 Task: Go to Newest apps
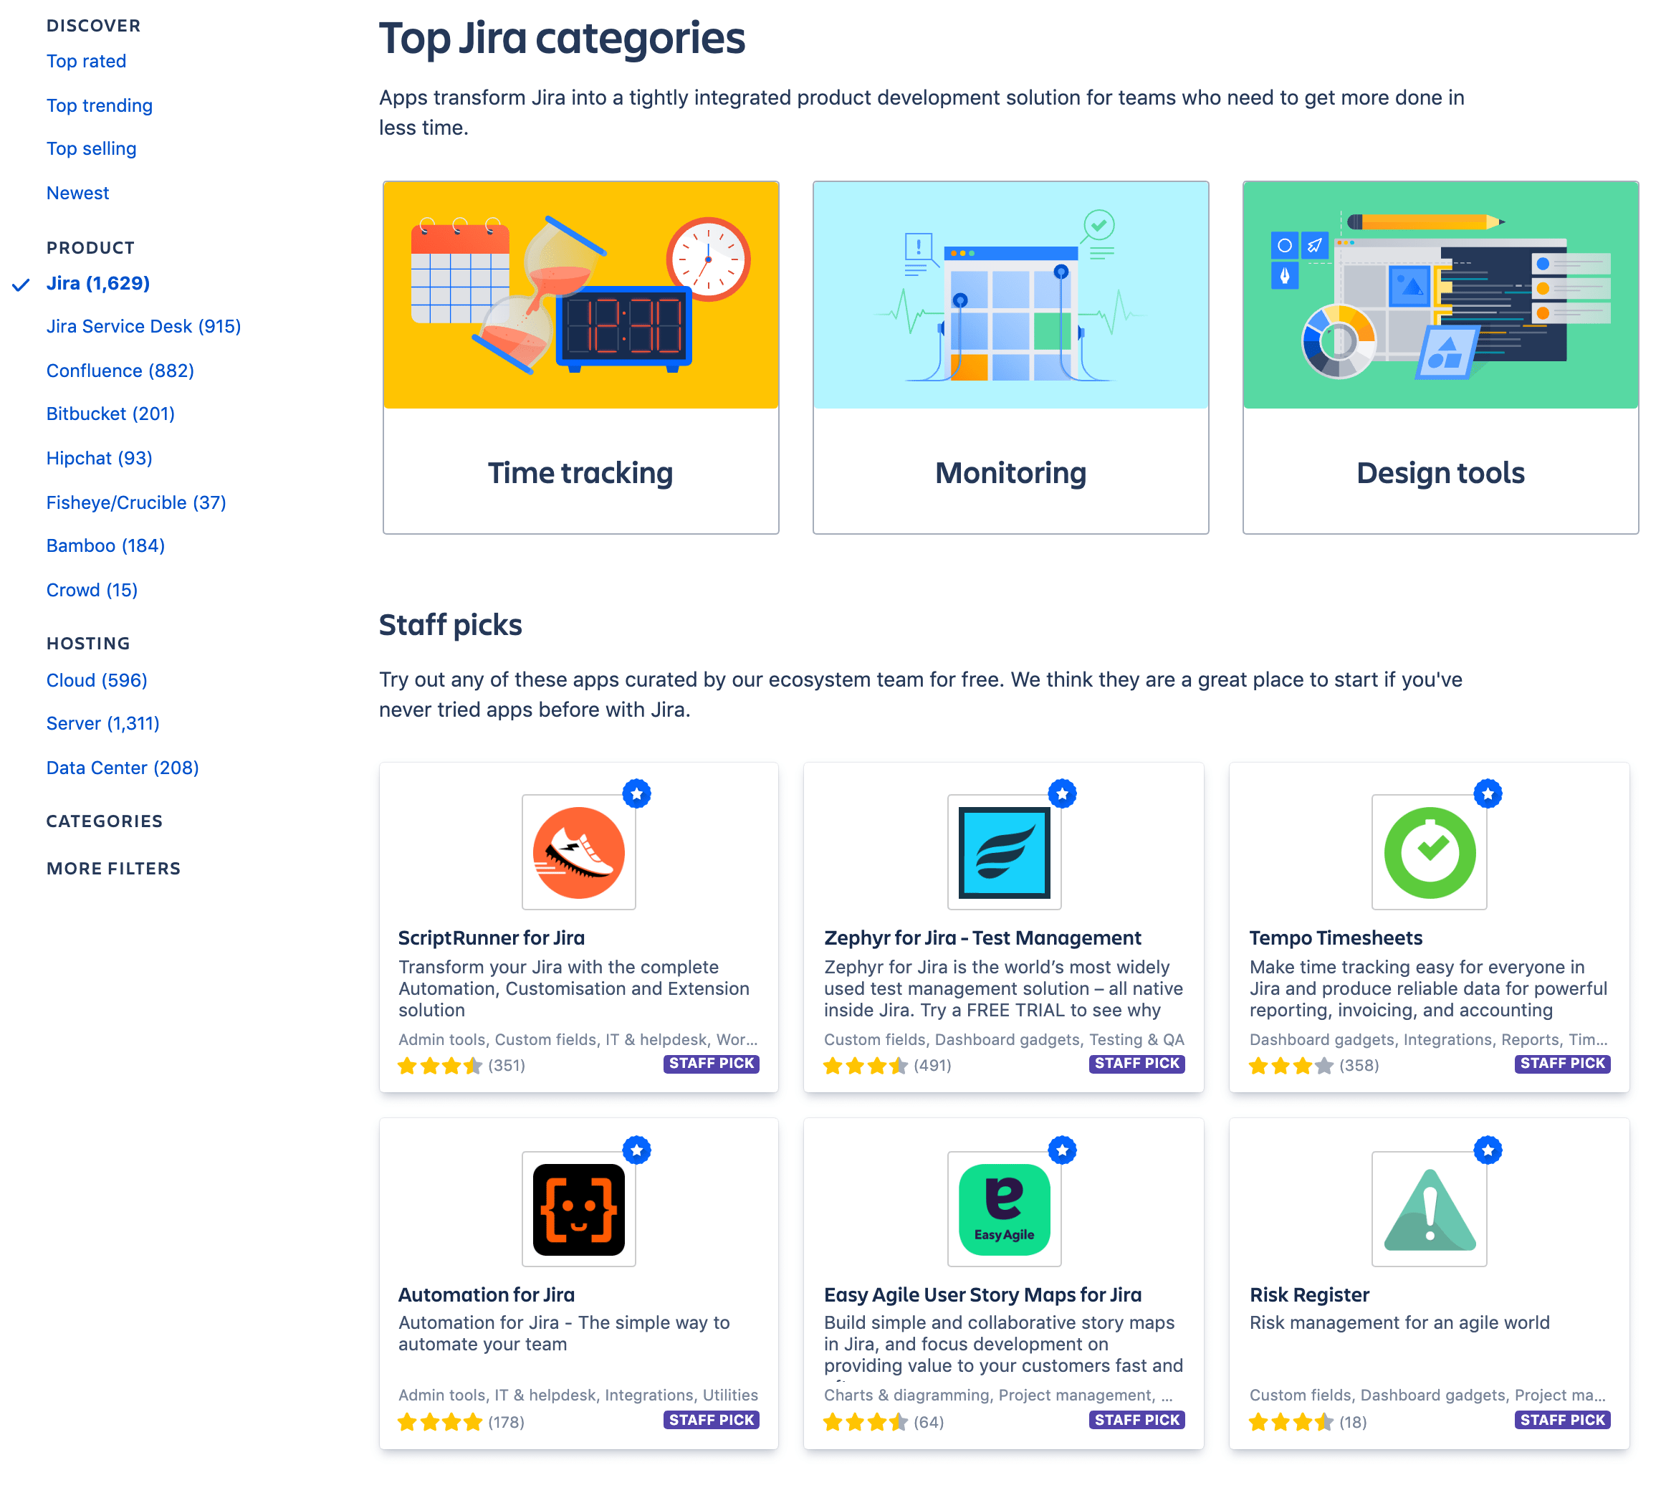(77, 194)
